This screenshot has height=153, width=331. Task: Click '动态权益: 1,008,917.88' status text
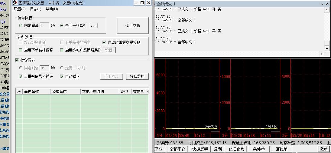(x=300, y=143)
